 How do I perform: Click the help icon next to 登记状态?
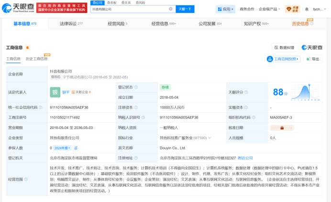[x=137, y=87]
